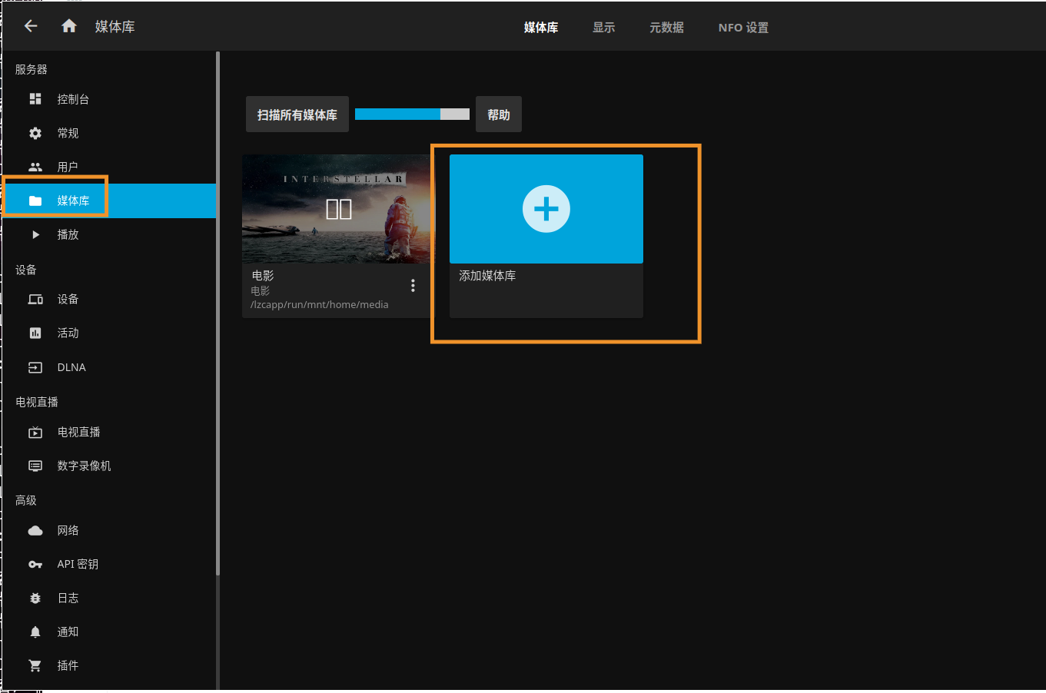Open 播放 playback arrow icon

[35, 234]
